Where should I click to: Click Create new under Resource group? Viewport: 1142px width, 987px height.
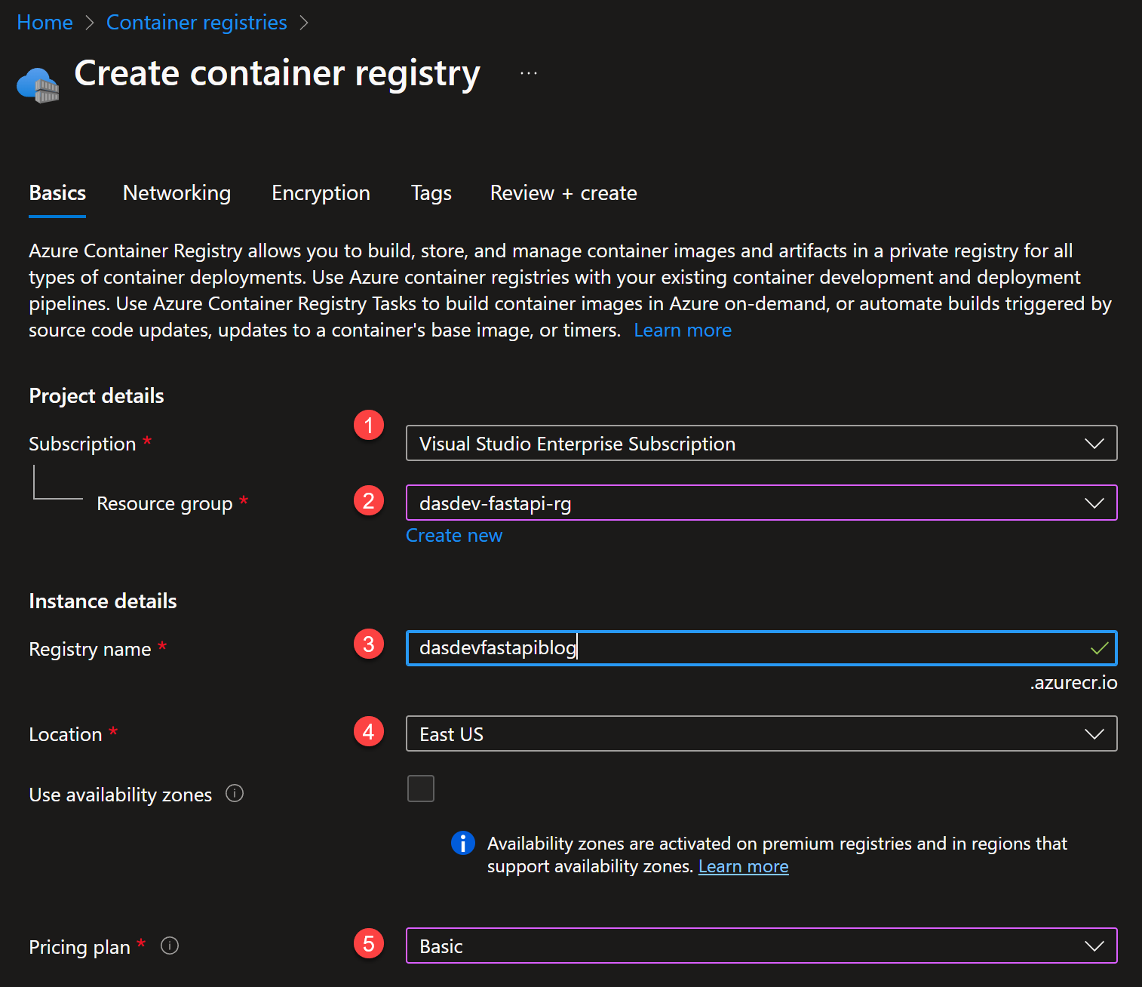pos(453,535)
